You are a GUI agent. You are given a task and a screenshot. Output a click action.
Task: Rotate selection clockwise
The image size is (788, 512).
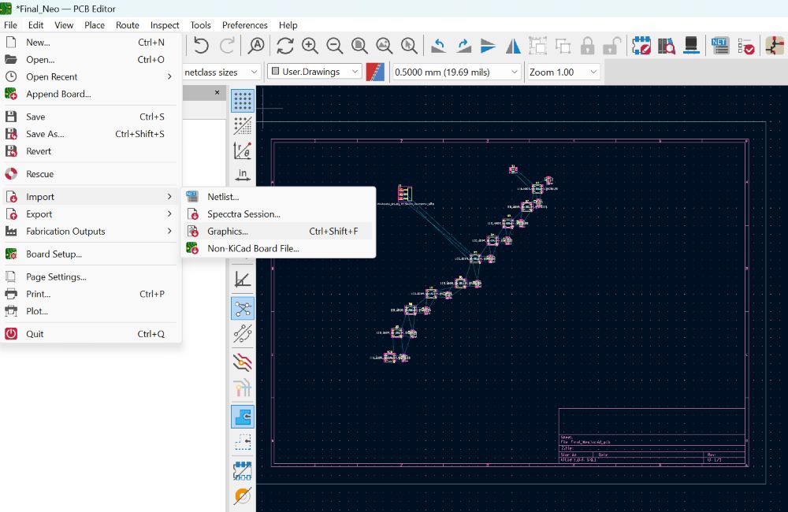pos(463,46)
